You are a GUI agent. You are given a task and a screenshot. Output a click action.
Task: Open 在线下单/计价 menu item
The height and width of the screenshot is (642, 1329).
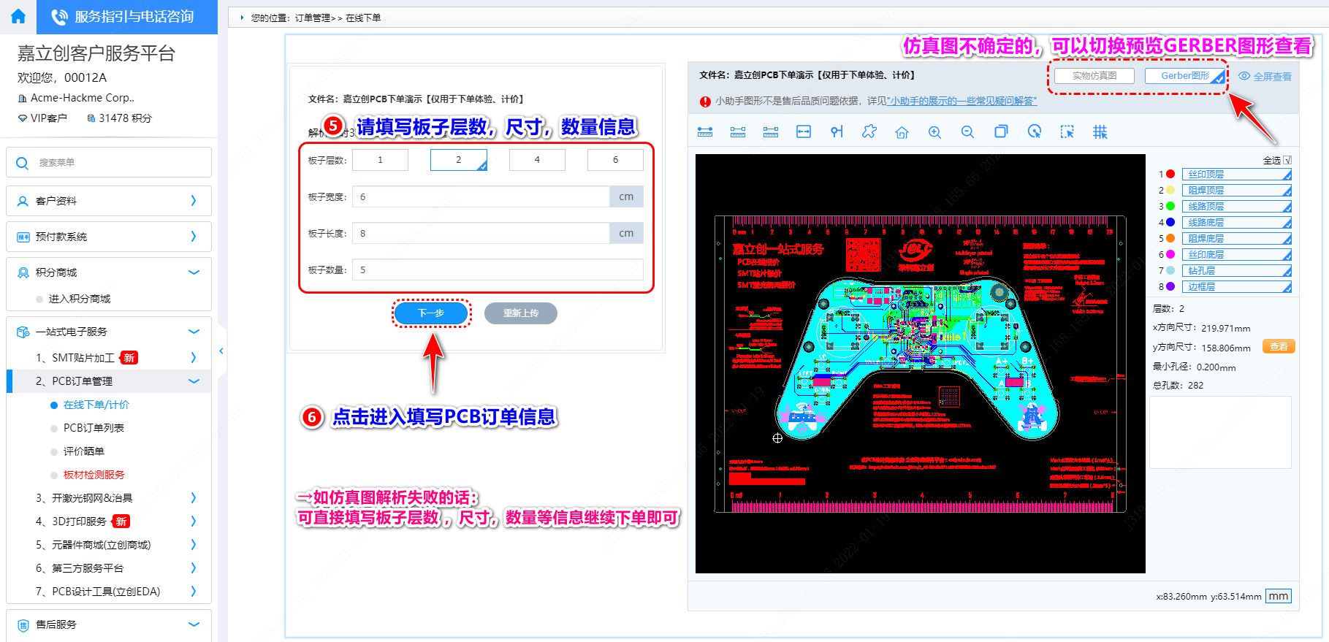(x=96, y=405)
